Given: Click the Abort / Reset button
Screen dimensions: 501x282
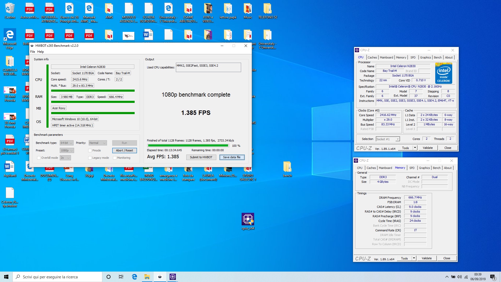Looking at the screenshot, I should click(124, 151).
